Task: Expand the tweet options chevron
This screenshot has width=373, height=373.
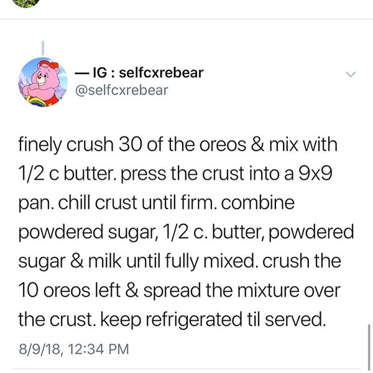Action: [351, 75]
